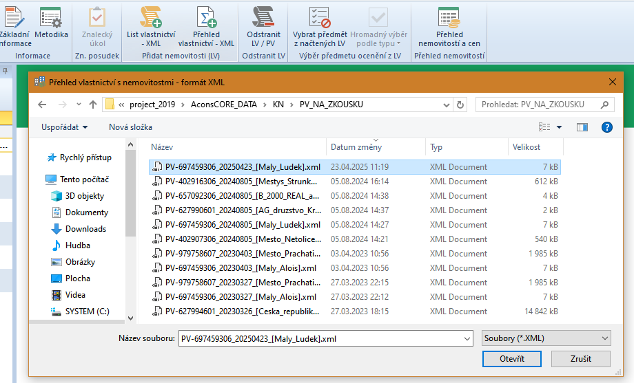Click List vlastnictví - XML icon
This screenshot has width=634, height=383.
151,27
